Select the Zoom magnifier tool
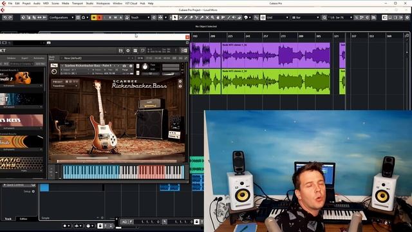 [x=212, y=17]
